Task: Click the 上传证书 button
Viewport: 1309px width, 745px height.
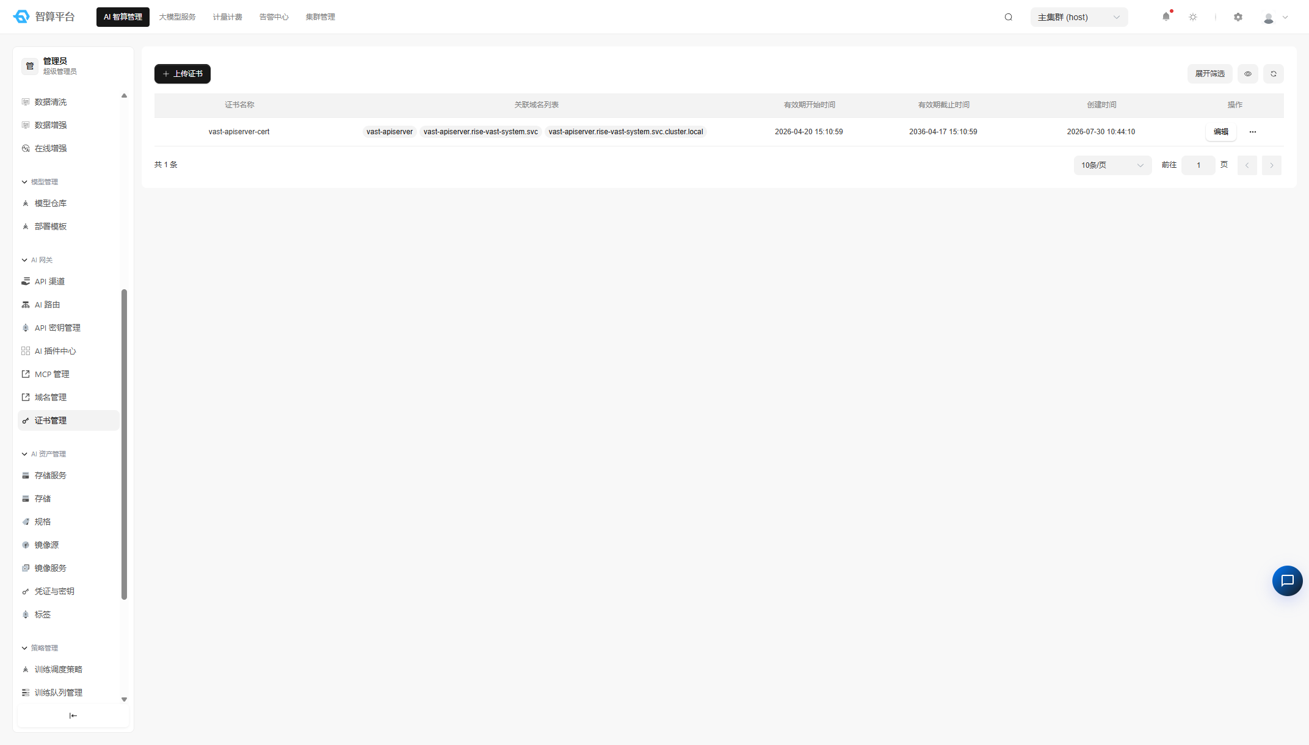Action: point(183,74)
